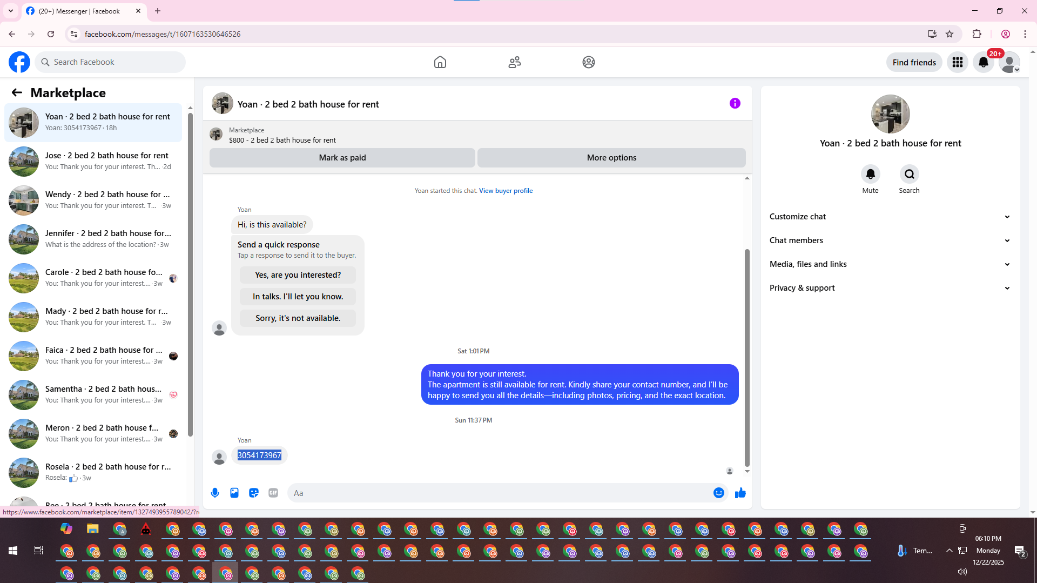Image resolution: width=1037 pixels, height=583 pixels.
Task: Open the browser tab search dropdown
Action: pos(10,11)
